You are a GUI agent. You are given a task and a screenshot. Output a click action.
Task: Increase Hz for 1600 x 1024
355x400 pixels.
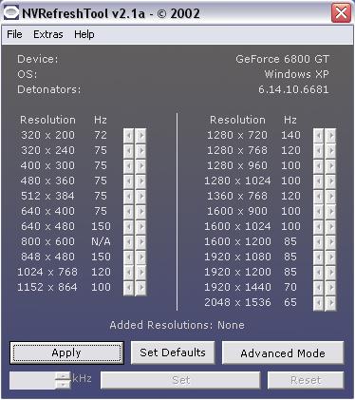point(330,227)
